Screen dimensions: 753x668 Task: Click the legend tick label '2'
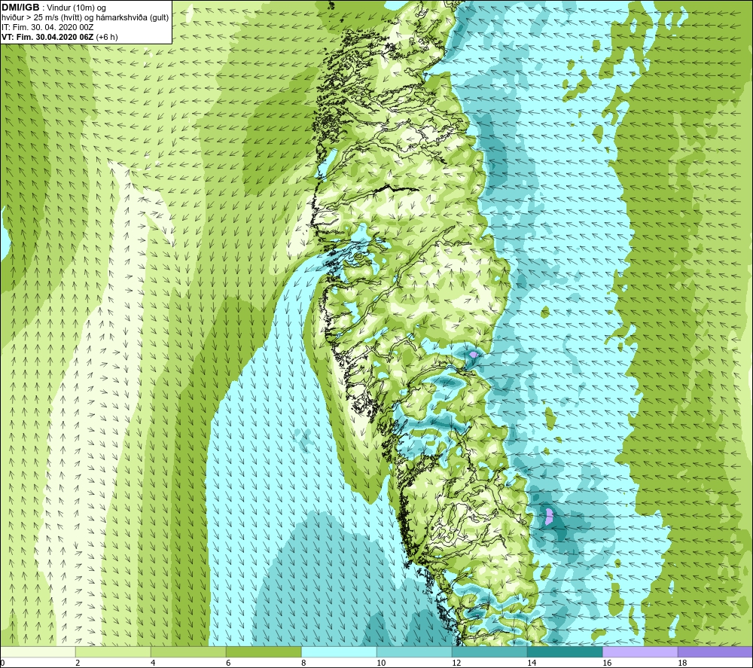point(78,663)
